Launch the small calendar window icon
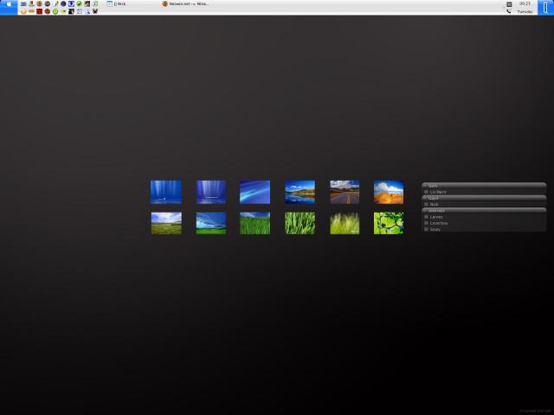 coord(80,11)
